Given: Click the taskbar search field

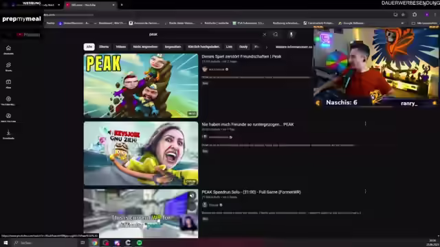Looking at the screenshot, I should coord(45,243).
